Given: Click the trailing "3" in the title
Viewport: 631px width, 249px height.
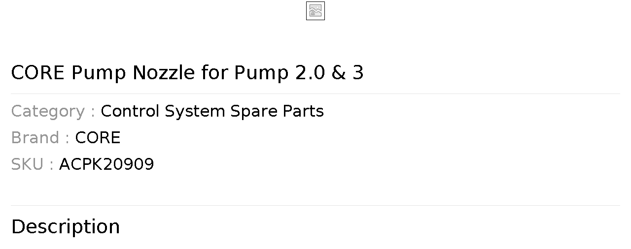Looking at the screenshot, I should click(x=358, y=73).
